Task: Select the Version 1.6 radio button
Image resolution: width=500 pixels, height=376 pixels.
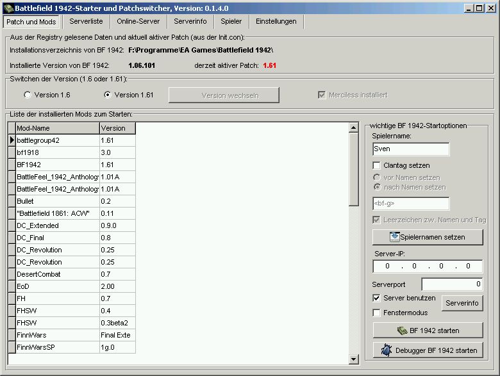Action: coord(27,95)
